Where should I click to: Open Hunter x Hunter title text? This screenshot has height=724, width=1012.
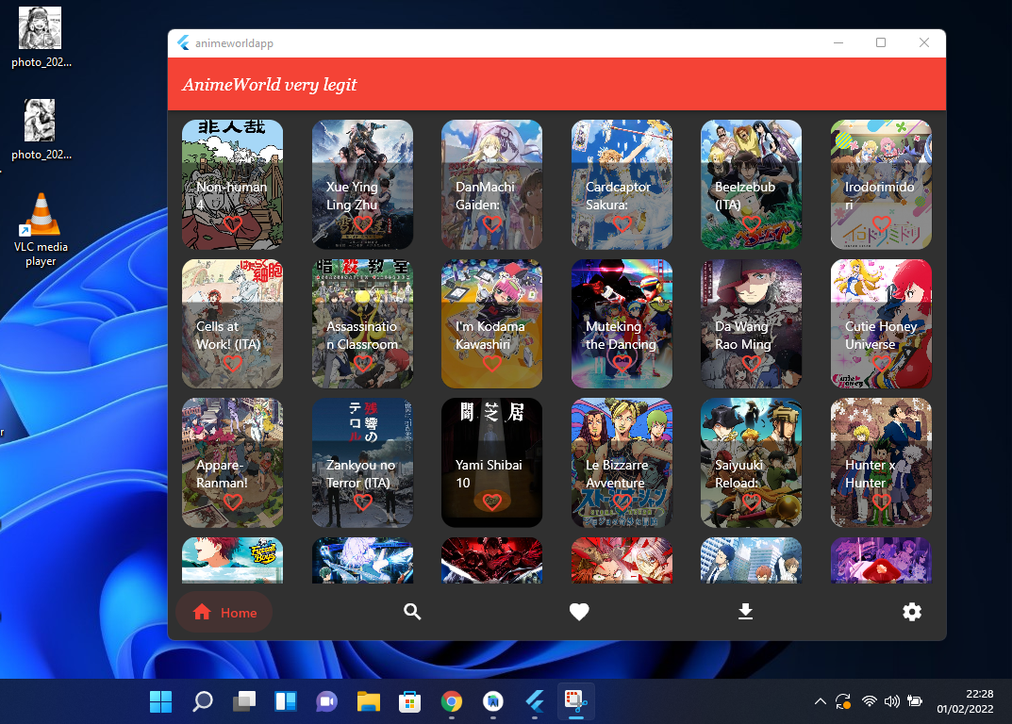[870, 473]
